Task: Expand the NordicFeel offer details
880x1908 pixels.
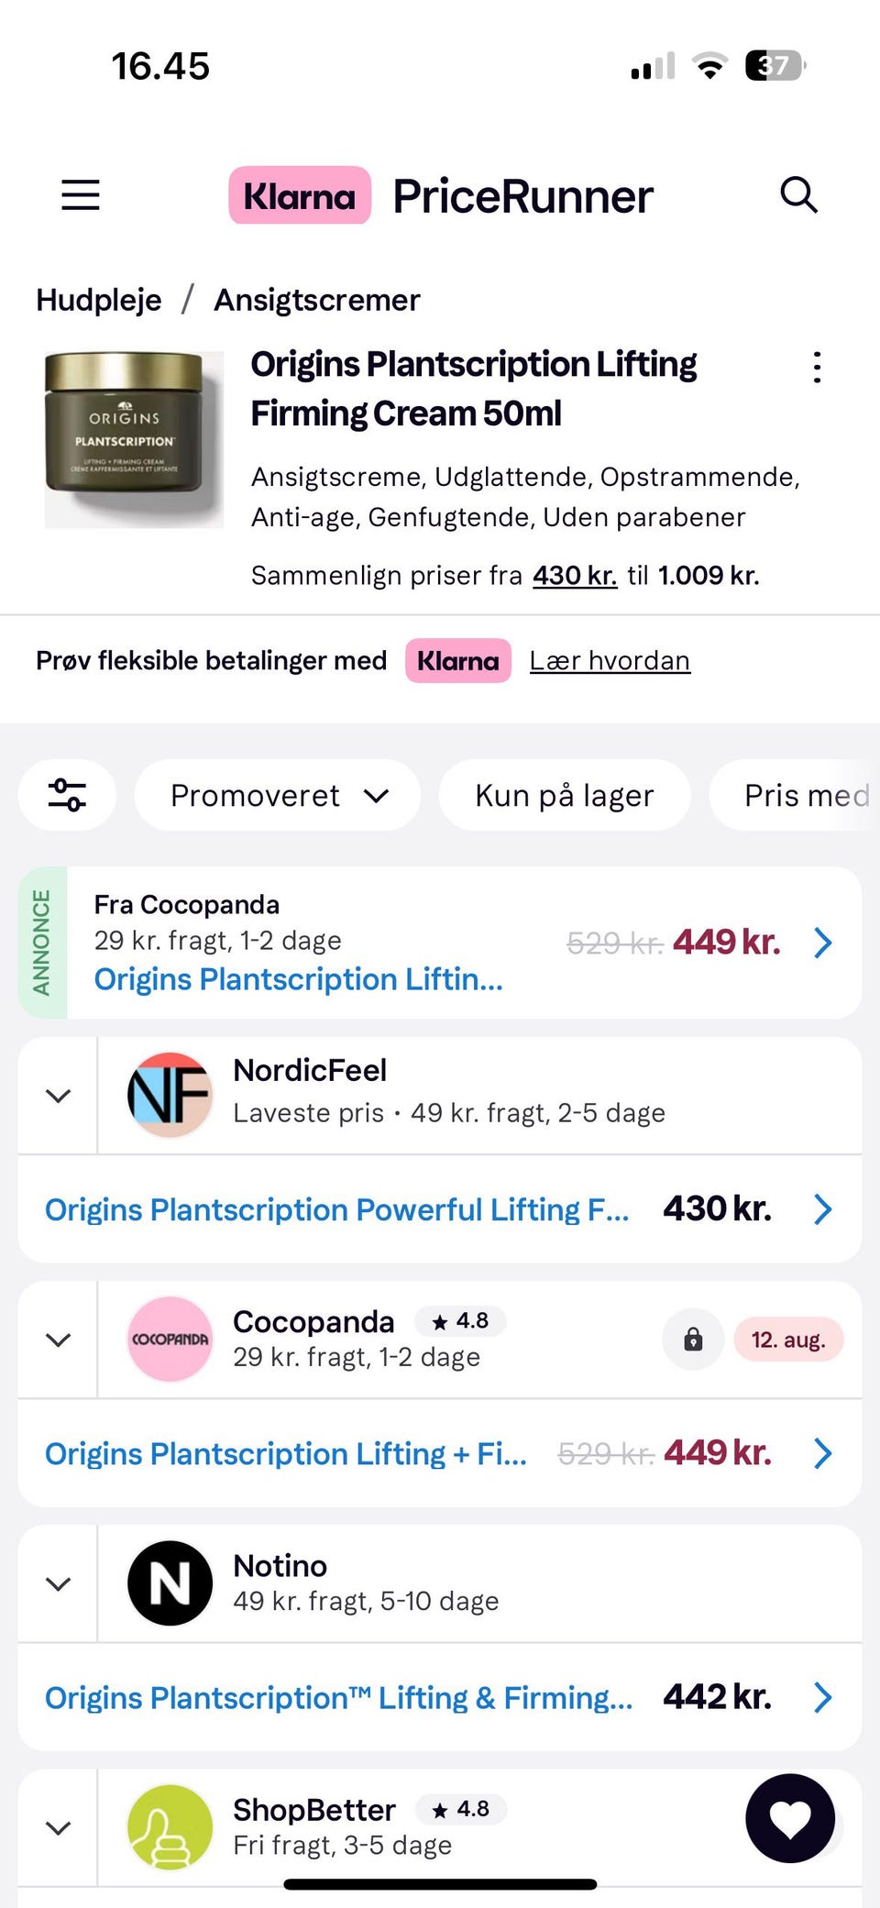Action: [x=58, y=1096]
